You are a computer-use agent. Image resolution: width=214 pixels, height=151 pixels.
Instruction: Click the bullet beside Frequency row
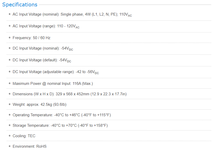pyautogui.click(x=9, y=38)
